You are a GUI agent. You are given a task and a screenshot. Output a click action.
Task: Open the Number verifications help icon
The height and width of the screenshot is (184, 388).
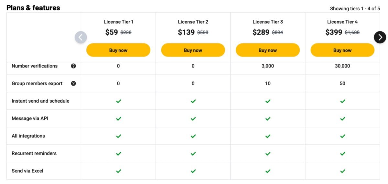pyautogui.click(x=73, y=66)
